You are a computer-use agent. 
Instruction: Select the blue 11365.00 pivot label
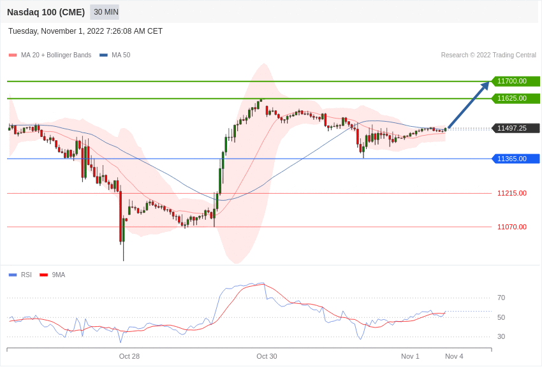[515, 159]
